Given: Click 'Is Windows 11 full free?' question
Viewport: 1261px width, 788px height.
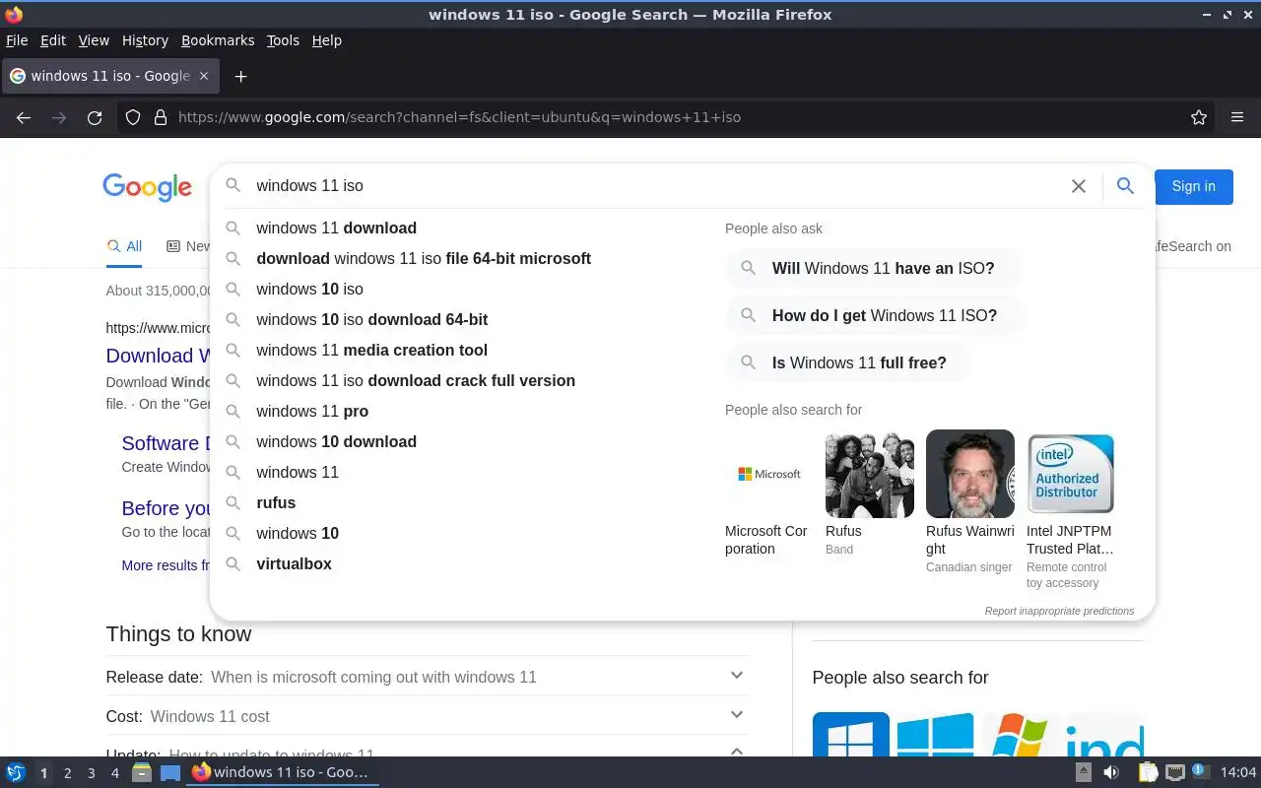Looking at the screenshot, I should pyautogui.click(x=849, y=362).
